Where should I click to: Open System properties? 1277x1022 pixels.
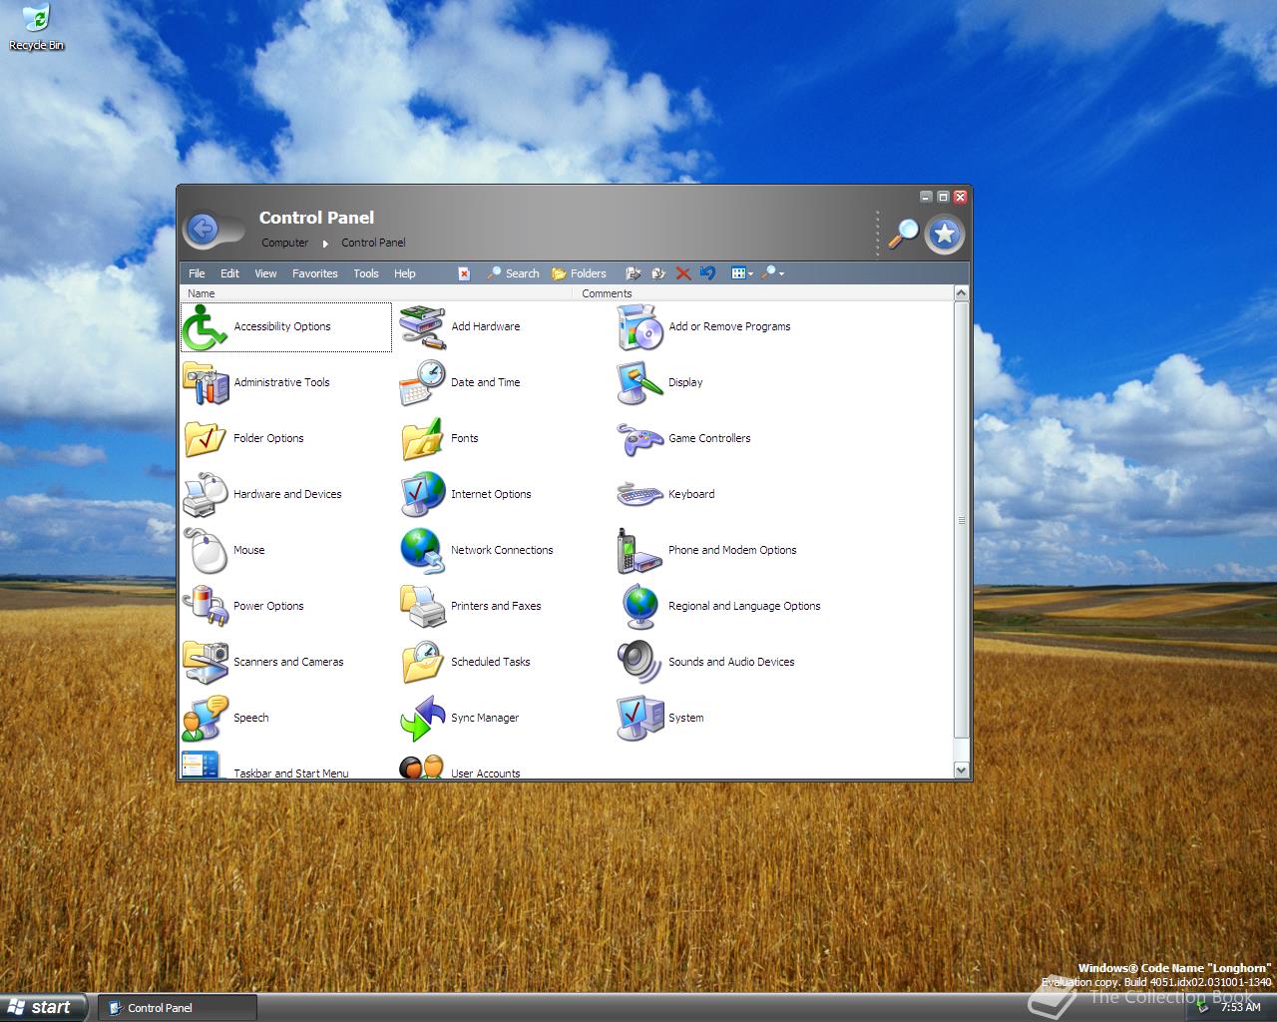pos(660,718)
